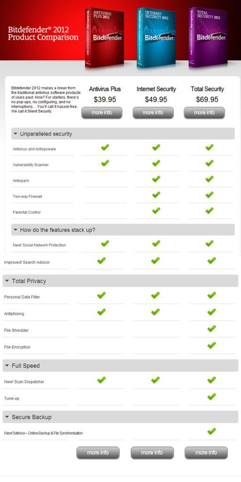
Task: Click the purple Total Security 2012 box image
Action: [x=208, y=37]
